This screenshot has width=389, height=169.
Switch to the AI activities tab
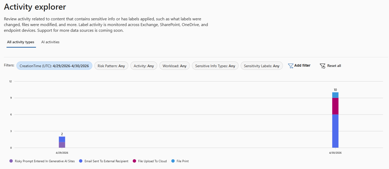(x=50, y=42)
